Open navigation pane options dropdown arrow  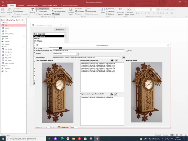23,20
